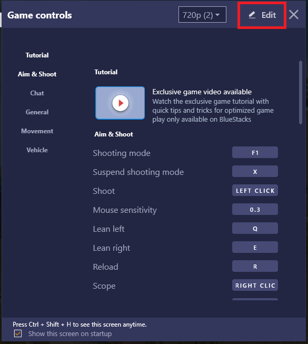This screenshot has height=344, width=308.
Task: Select the LEFT CLICK Shoot binding
Action: (x=255, y=190)
